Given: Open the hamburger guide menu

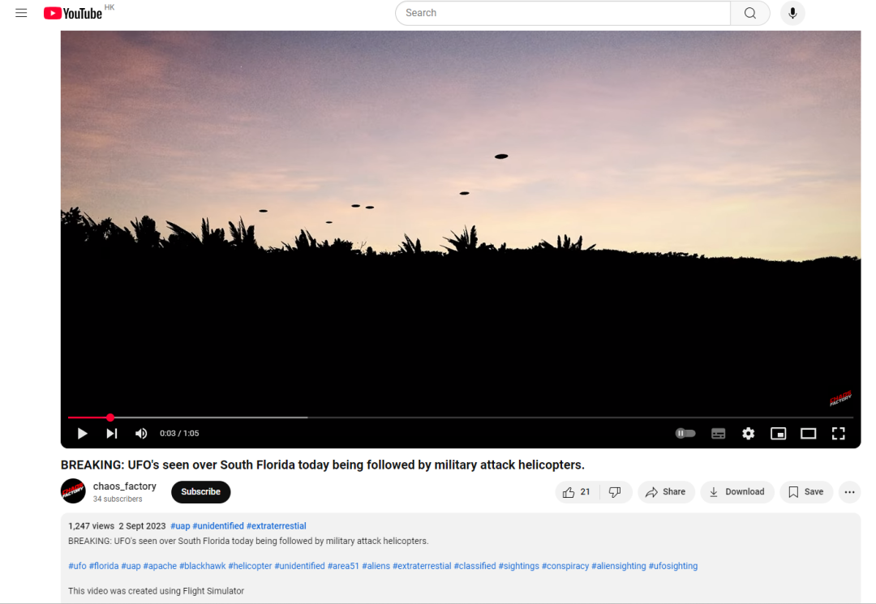Looking at the screenshot, I should point(21,13).
